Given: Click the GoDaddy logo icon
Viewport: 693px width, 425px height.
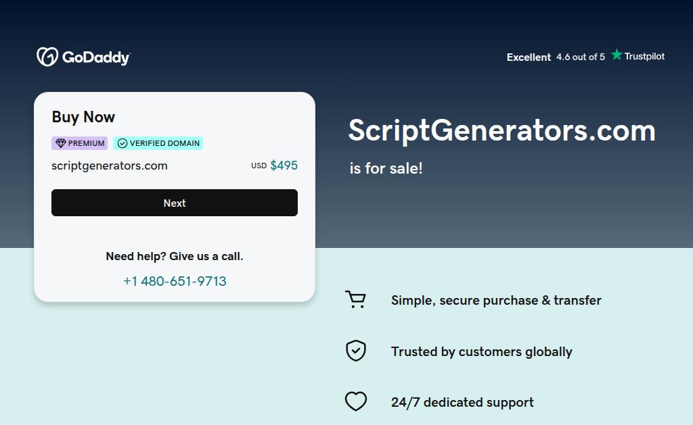Looking at the screenshot, I should 47,57.
